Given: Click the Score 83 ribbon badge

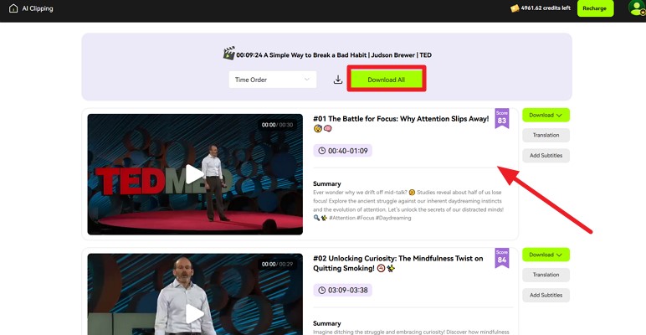Looking at the screenshot, I should [x=502, y=118].
